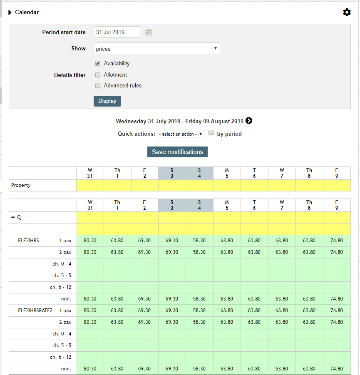Open the settings gear icon
360x375 pixels.
click(347, 12)
